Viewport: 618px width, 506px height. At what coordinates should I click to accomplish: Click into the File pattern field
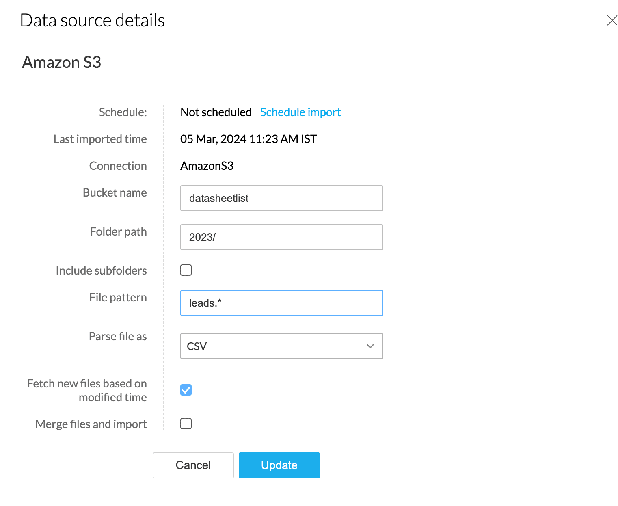coord(281,303)
